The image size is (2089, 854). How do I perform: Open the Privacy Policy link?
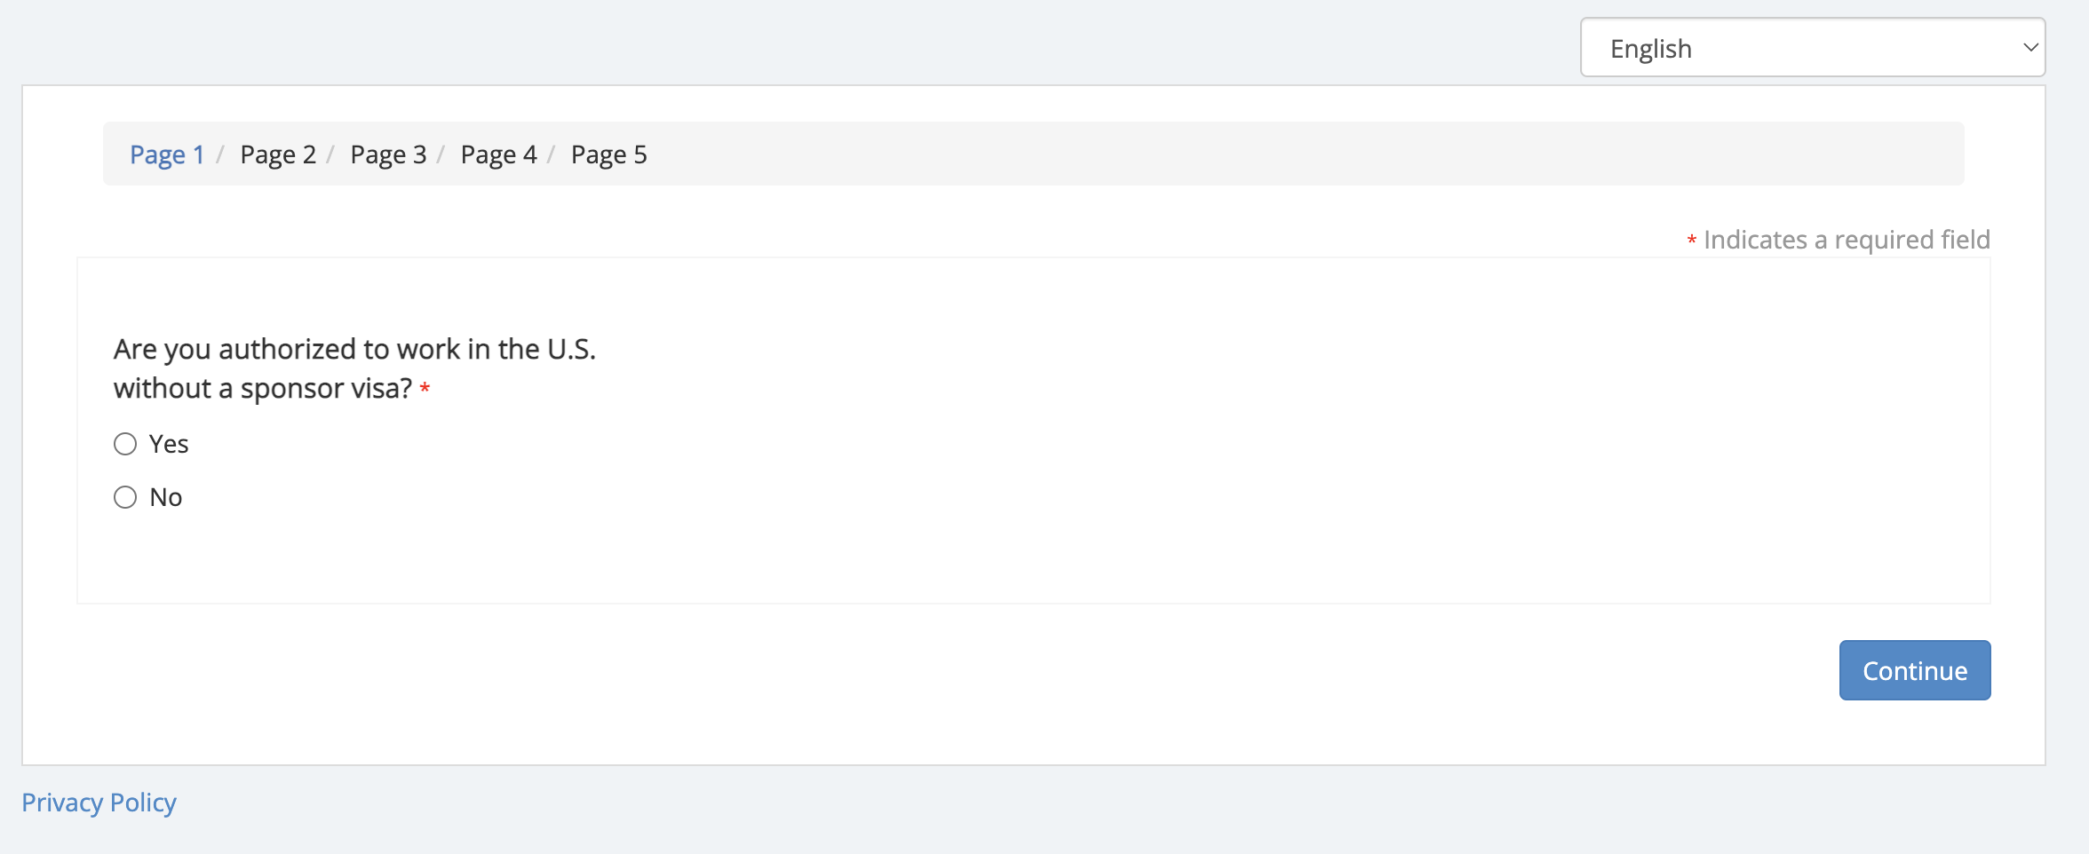pyautogui.click(x=99, y=803)
